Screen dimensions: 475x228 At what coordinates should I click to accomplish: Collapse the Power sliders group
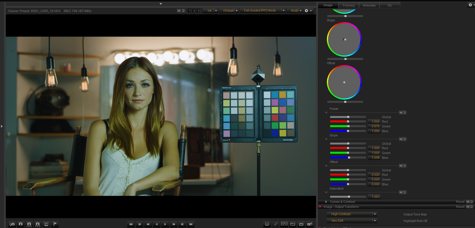tap(327, 113)
